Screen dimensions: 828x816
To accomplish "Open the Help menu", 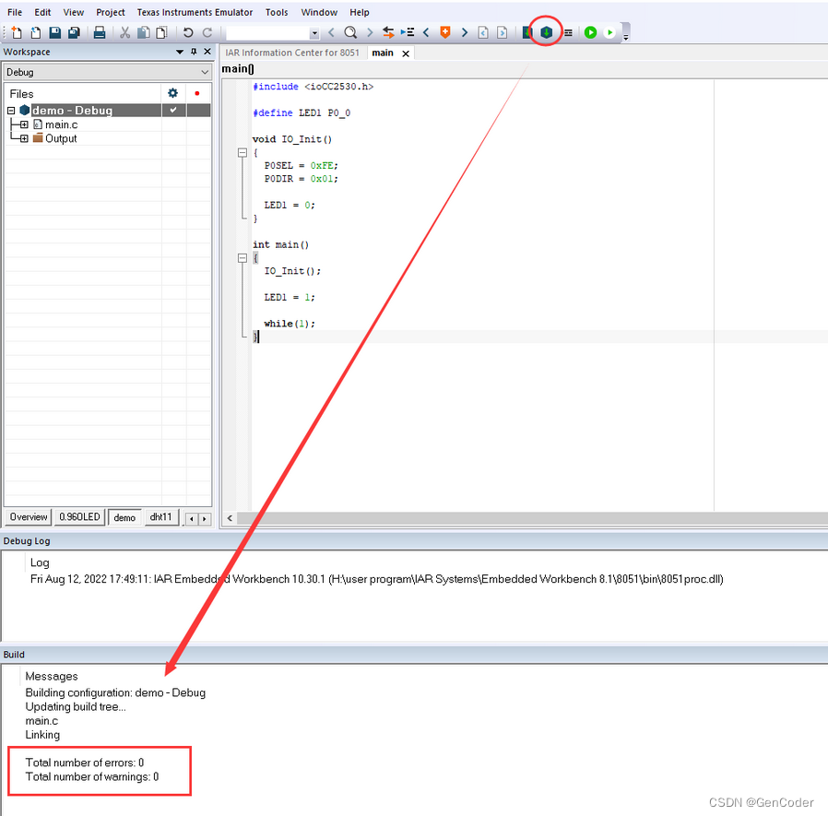I will [x=360, y=12].
